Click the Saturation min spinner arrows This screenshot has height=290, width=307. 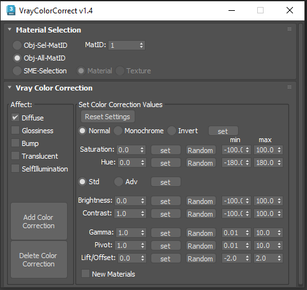pos(247,150)
